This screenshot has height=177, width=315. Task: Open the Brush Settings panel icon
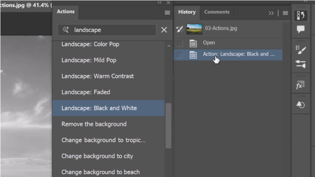coord(301,50)
